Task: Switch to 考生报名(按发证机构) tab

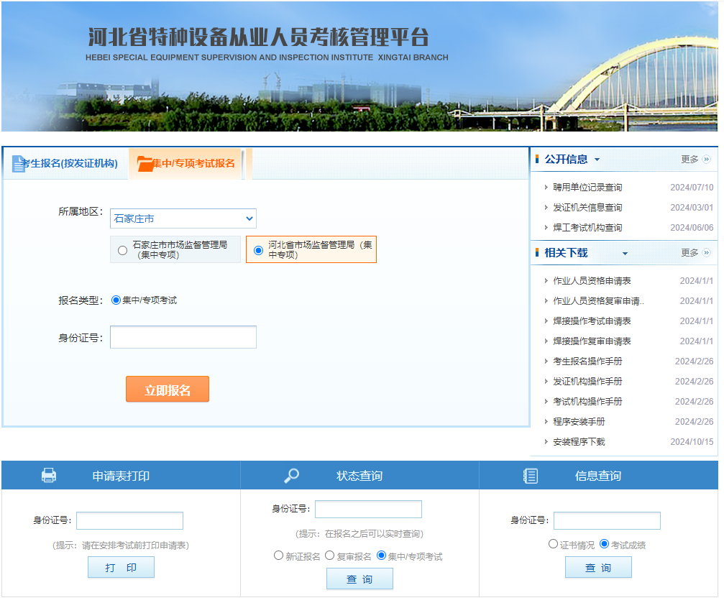Action: click(65, 163)
